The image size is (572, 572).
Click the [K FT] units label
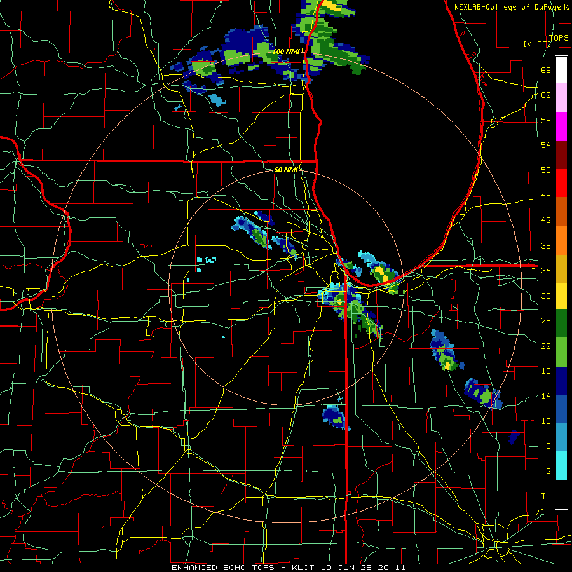click(537, 44)
